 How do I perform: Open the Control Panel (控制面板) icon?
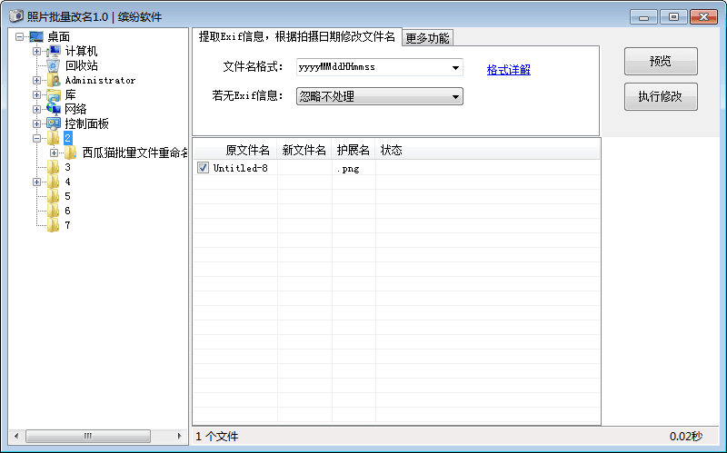point(54,123)
